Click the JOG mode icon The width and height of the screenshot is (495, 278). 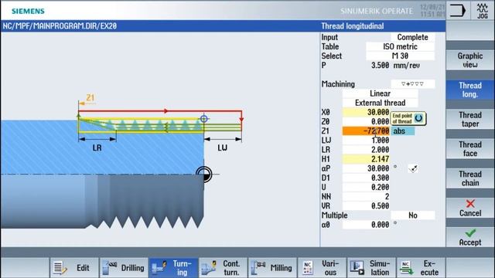click(x=483, y=11)
